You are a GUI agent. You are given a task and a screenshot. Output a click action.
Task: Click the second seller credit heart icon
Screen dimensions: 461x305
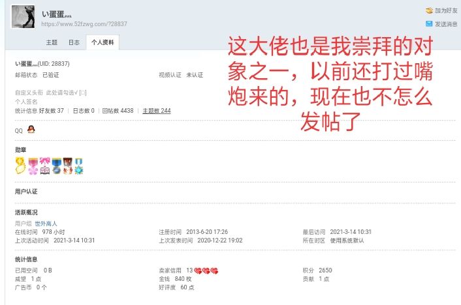click(206, 270)
